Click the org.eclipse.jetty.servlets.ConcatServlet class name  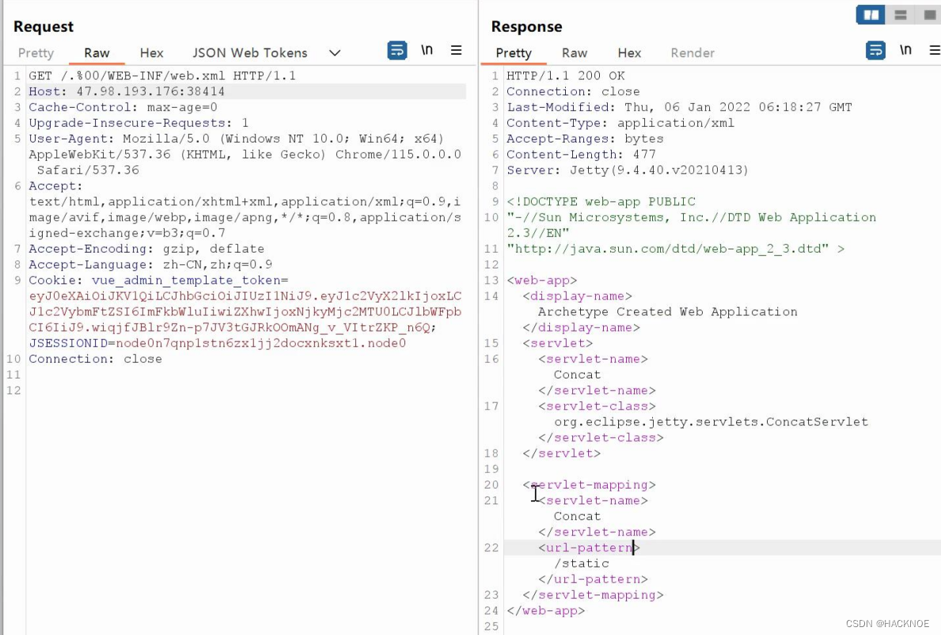click(x=711, y=422)
